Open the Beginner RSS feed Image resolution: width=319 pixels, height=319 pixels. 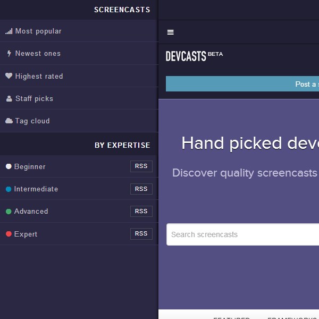pos(141,166)
